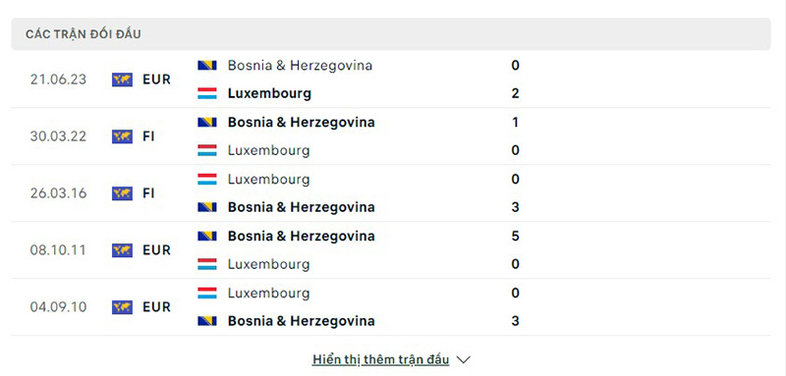Click the world map icon for 08.10.11 match

[x=122, y=249]
